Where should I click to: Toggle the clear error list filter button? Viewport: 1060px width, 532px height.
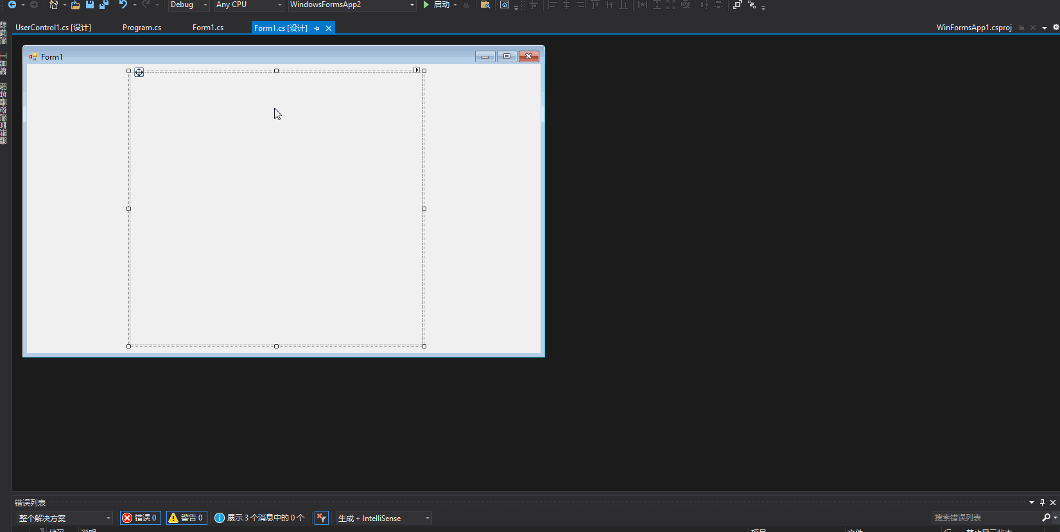click(322, 518)
